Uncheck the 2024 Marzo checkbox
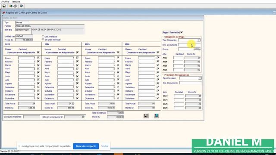276x155 pixels. pyautogui.click(x=78, y=65)
